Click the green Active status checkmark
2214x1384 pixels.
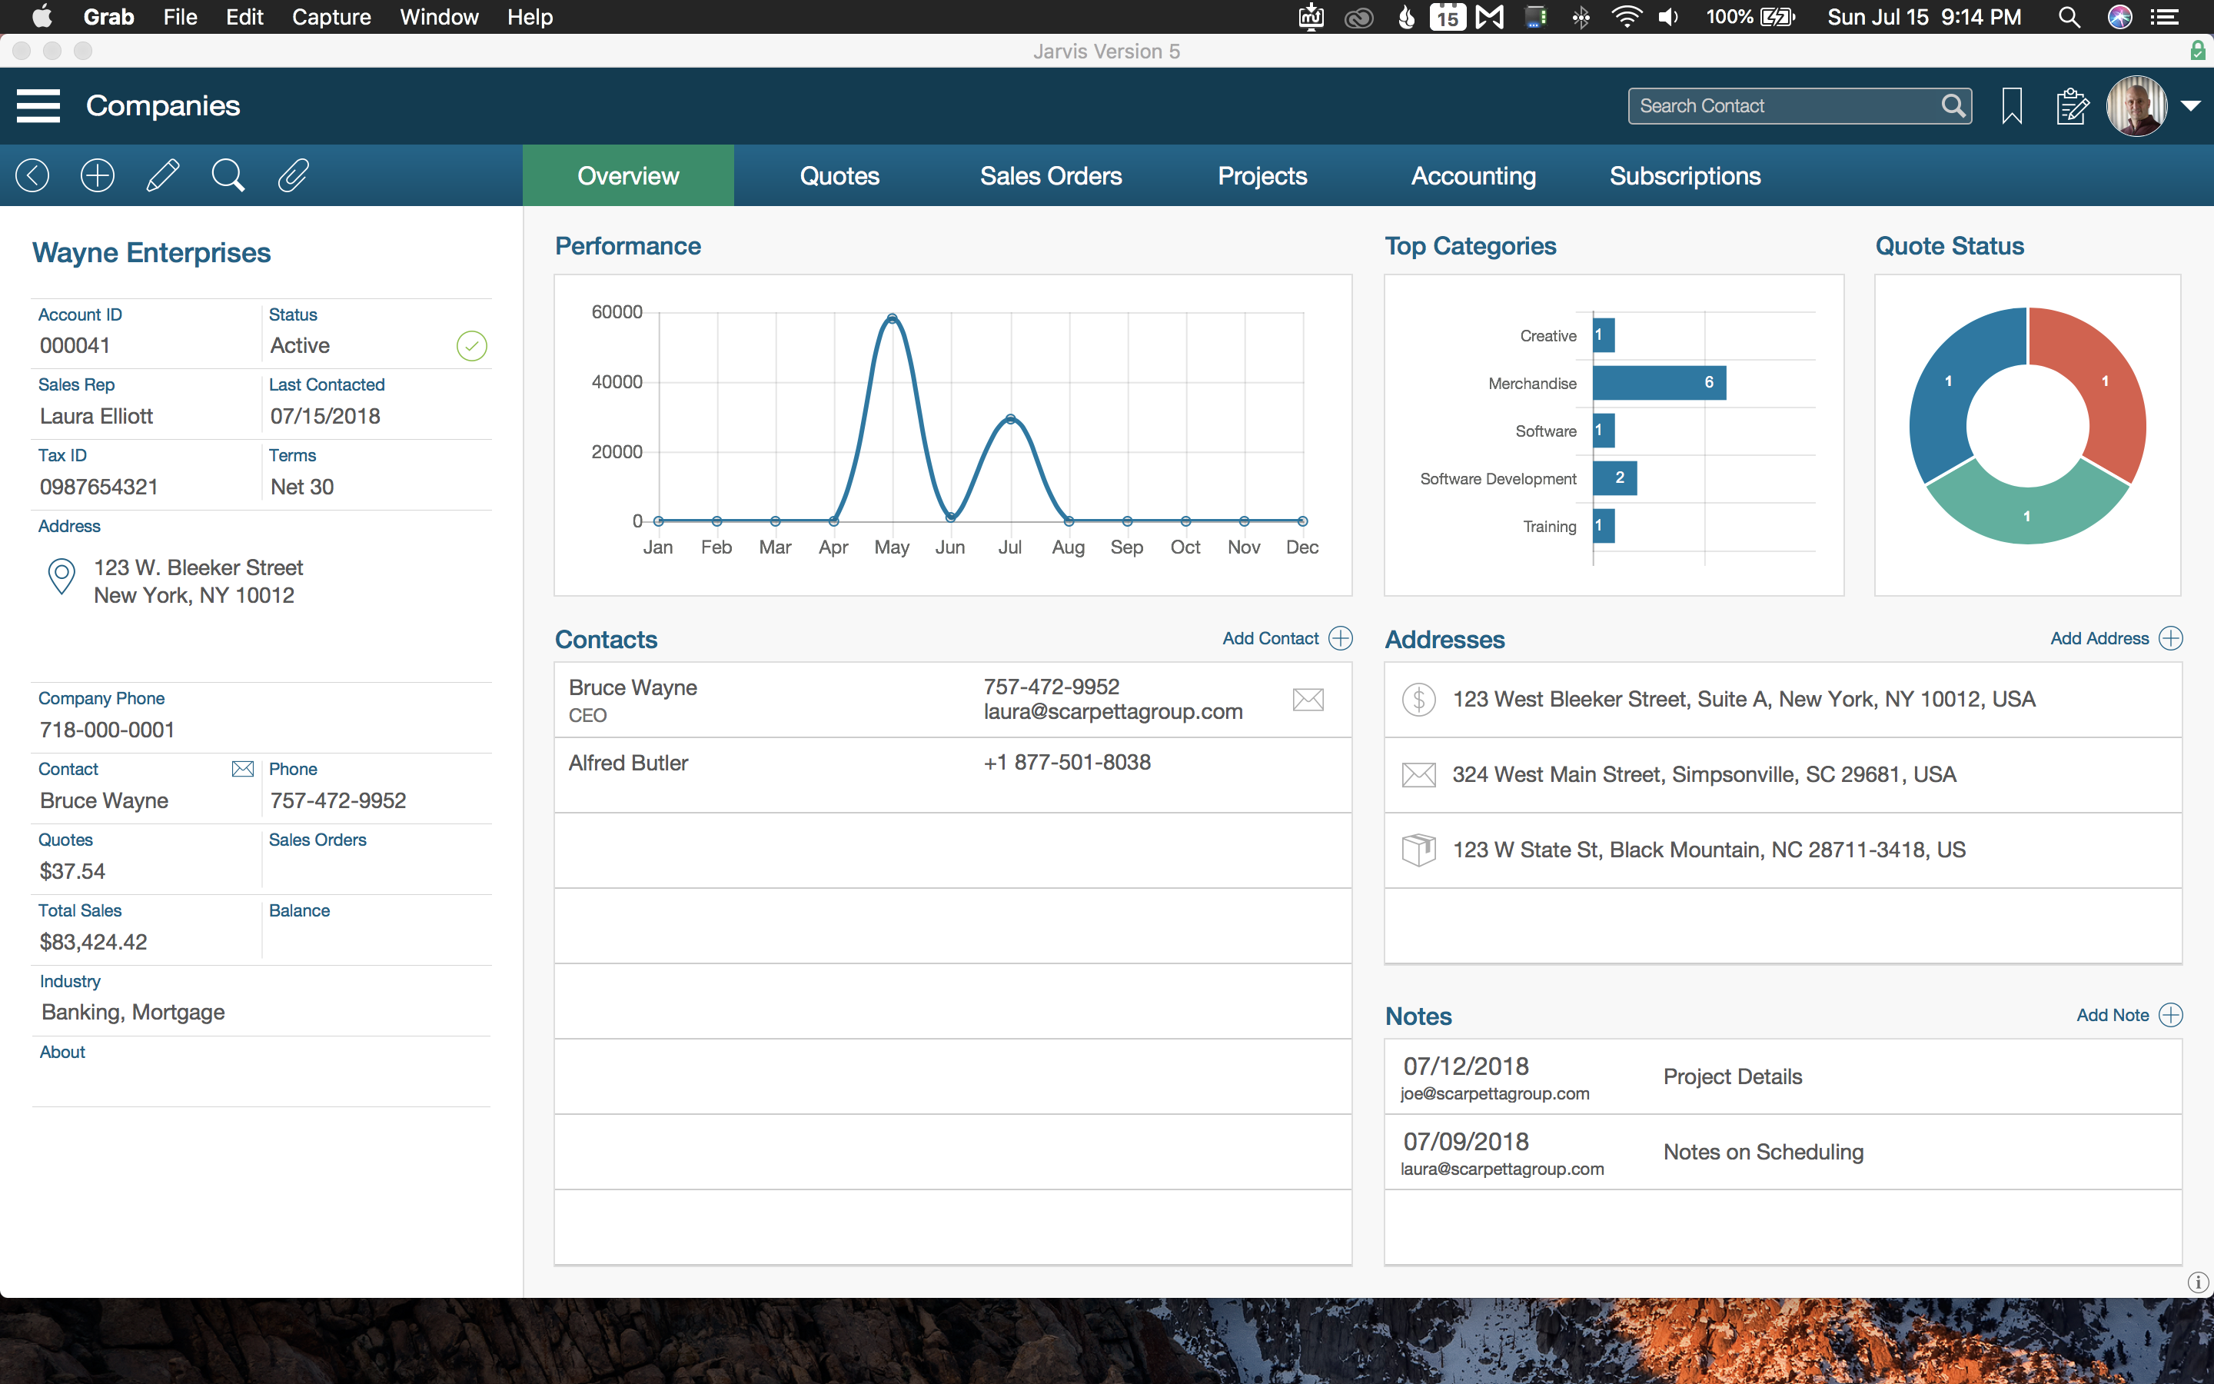tap(471, 346)
